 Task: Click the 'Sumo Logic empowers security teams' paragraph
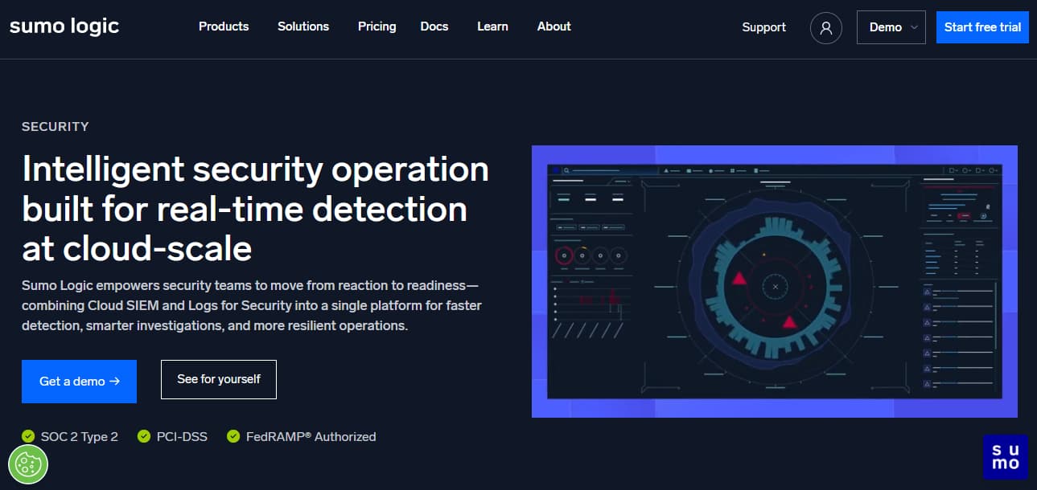click(252, 306)
